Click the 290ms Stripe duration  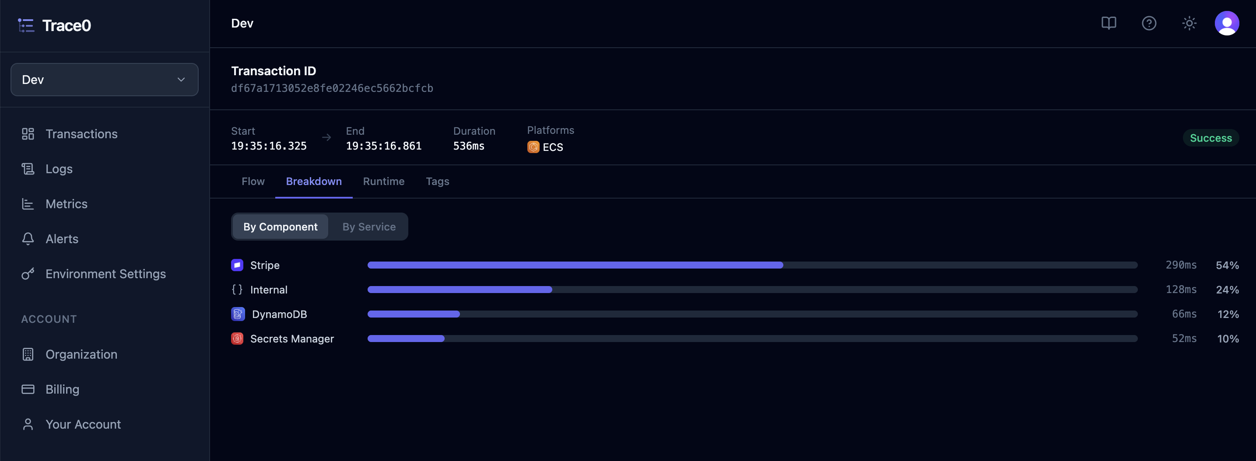coord(1180,265)
